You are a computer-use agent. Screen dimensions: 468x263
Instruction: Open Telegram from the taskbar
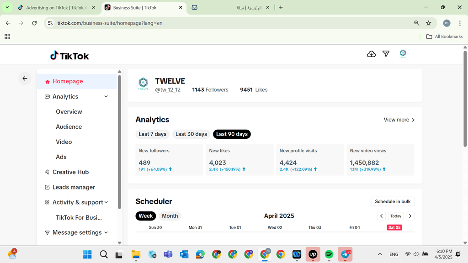(x=346, y=254)
